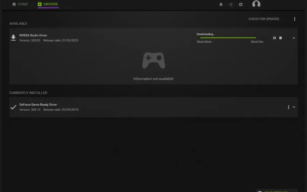Viewport: 307px width, 192px height.
Task: Click the 0byte/0byte download size text
Action: [204, 42]
